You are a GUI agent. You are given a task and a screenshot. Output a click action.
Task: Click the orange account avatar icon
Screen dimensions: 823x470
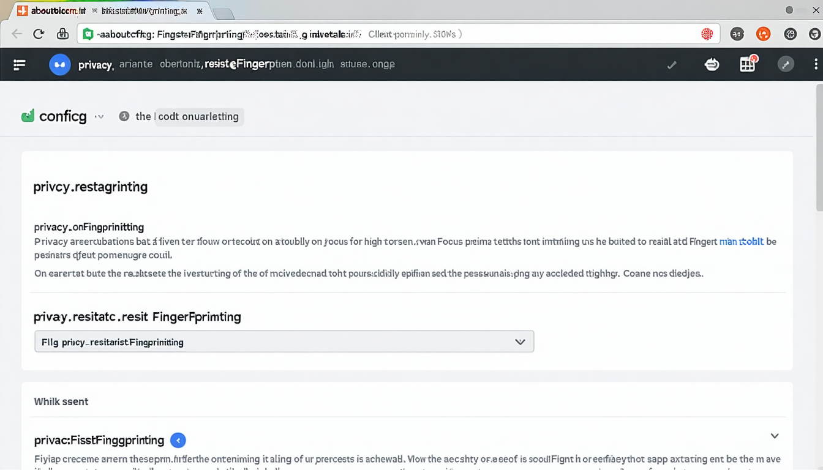click(763, 34)
